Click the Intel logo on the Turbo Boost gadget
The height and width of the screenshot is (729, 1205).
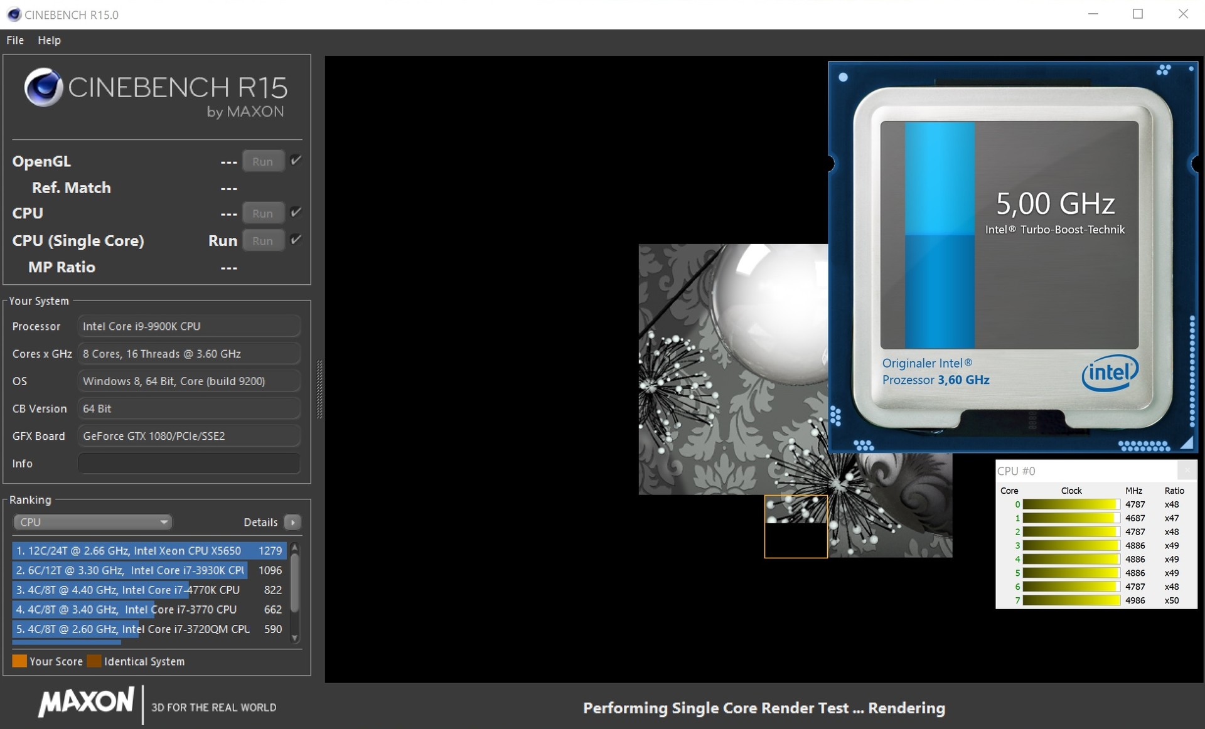click(x=1109, y=373)
